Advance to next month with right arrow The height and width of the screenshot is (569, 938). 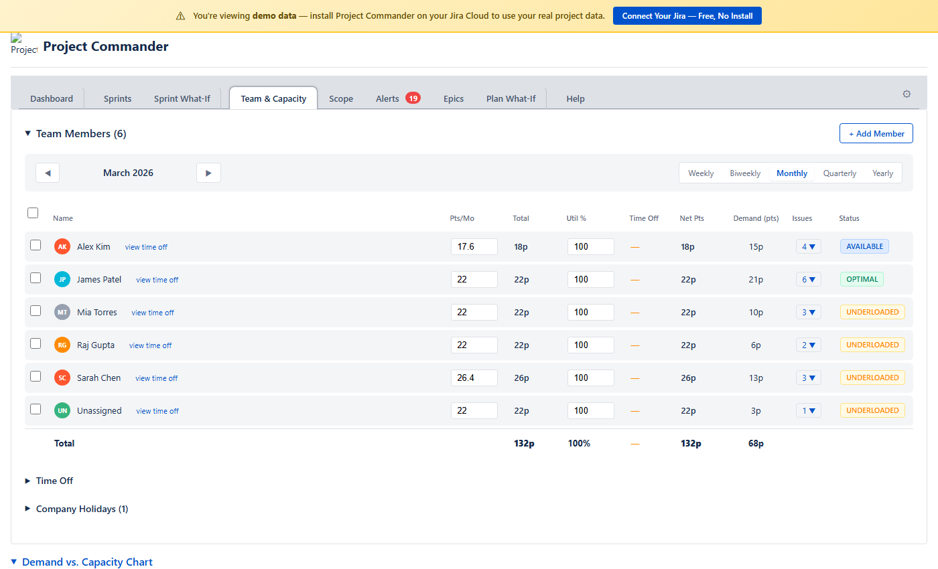click(208, 173)
